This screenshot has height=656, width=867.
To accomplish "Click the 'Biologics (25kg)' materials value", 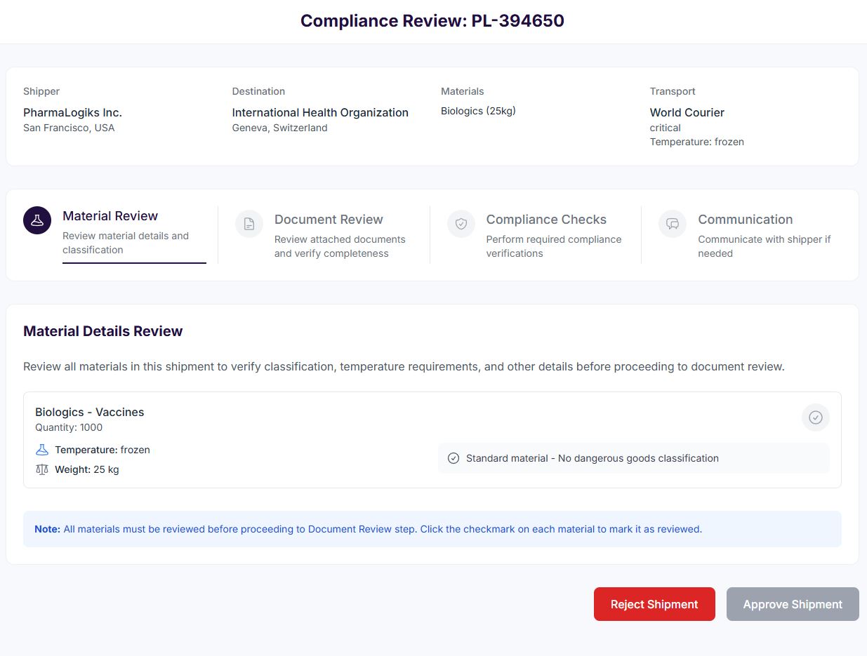I will pos(478,111).
